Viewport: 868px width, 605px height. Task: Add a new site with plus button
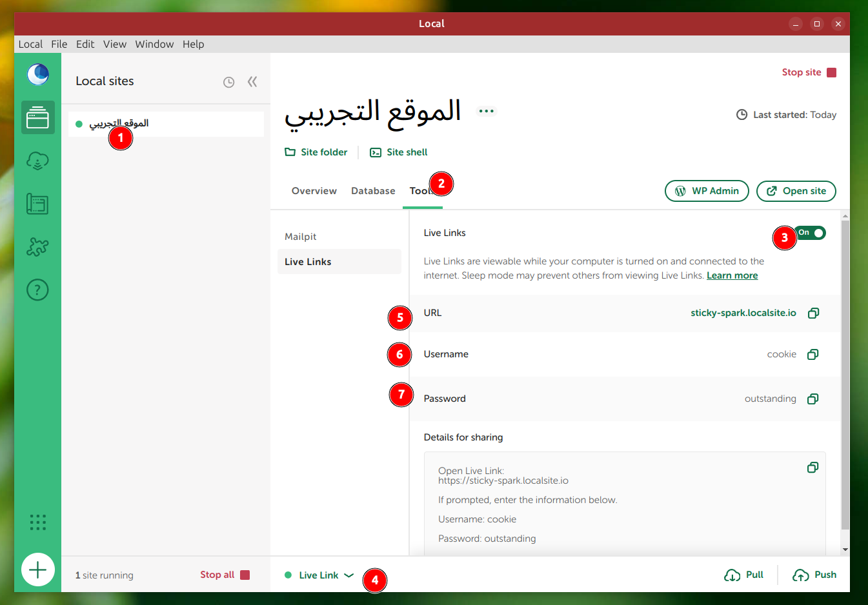pyautogui.click(x=37, y=570)
